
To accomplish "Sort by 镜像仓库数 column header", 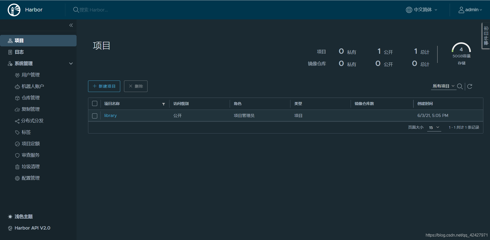I will pos(364,104).
